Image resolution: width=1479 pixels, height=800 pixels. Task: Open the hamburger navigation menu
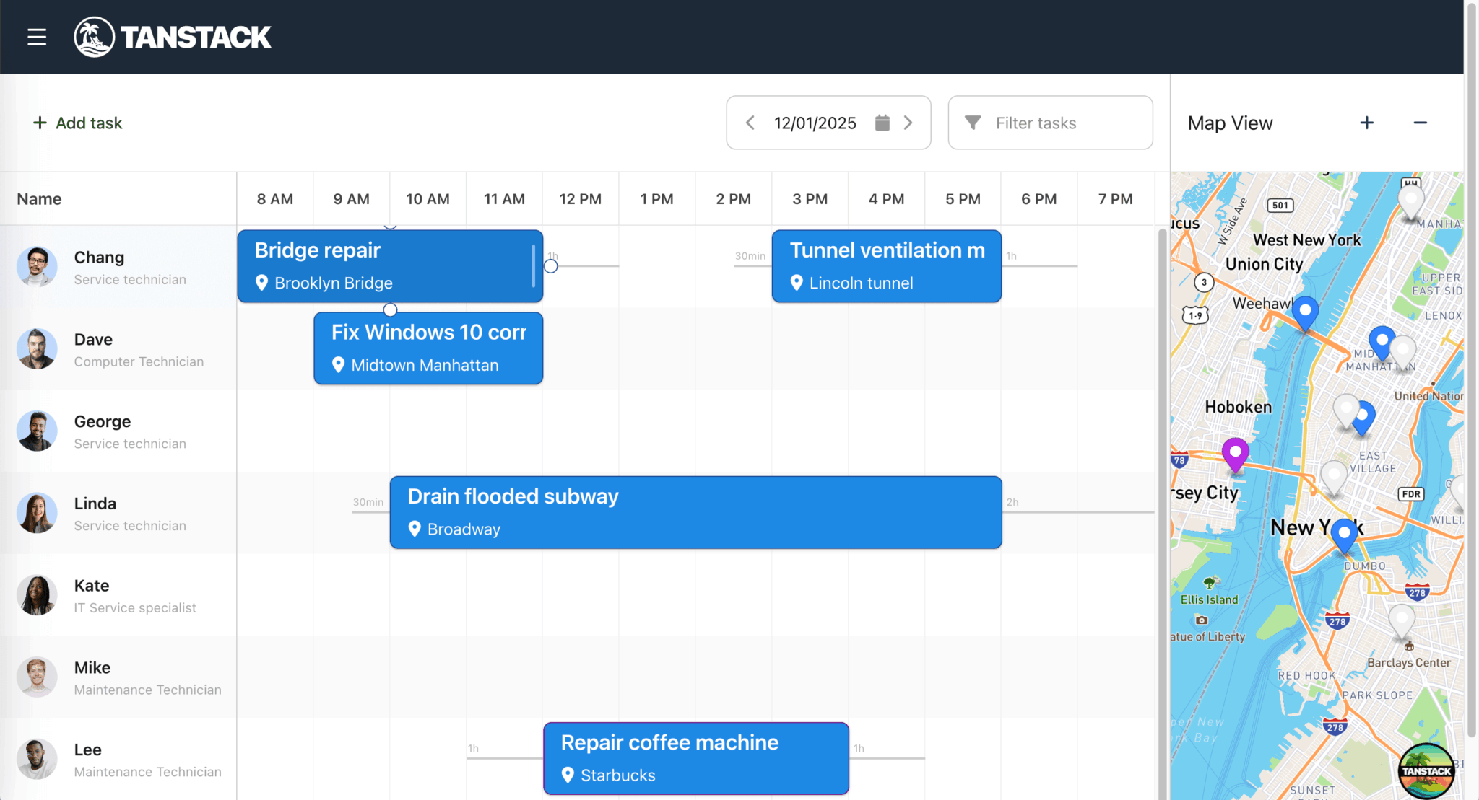pos(37,37)
